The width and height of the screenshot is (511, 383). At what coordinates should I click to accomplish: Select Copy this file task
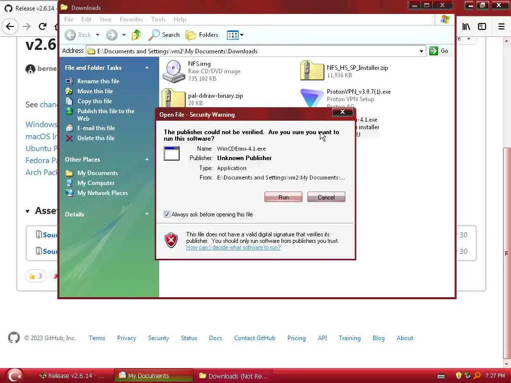[94, 101]
